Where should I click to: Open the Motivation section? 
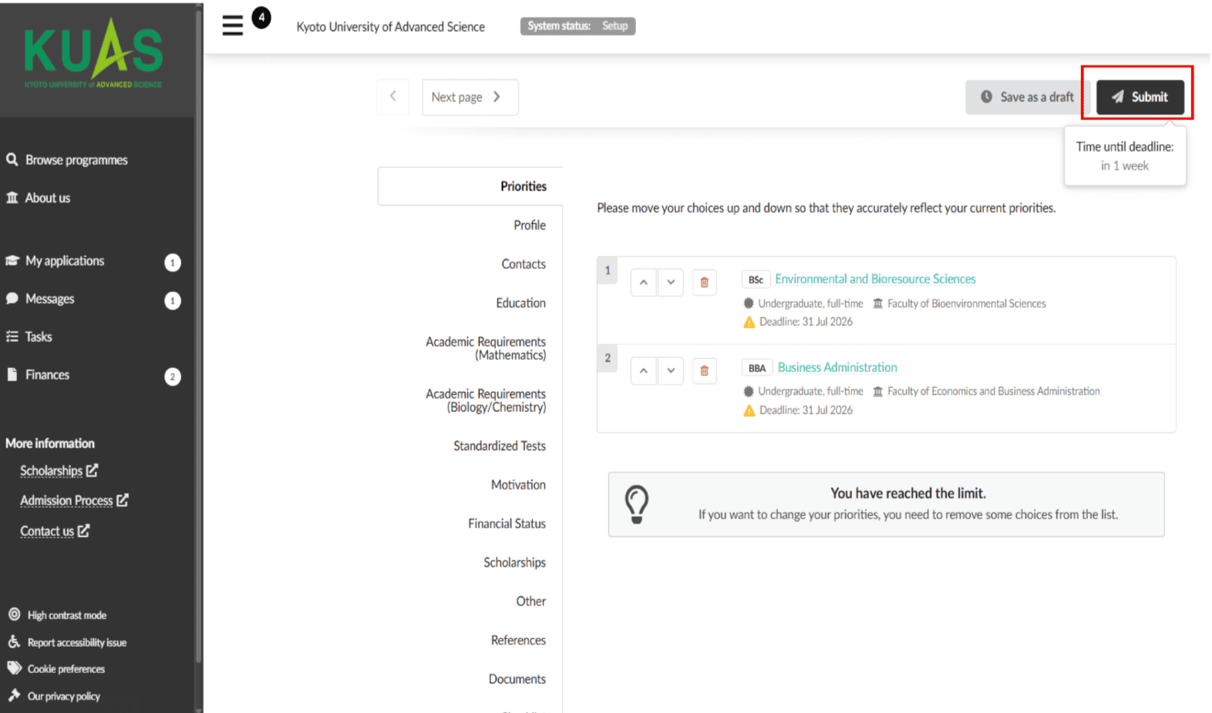coord(518,485)
